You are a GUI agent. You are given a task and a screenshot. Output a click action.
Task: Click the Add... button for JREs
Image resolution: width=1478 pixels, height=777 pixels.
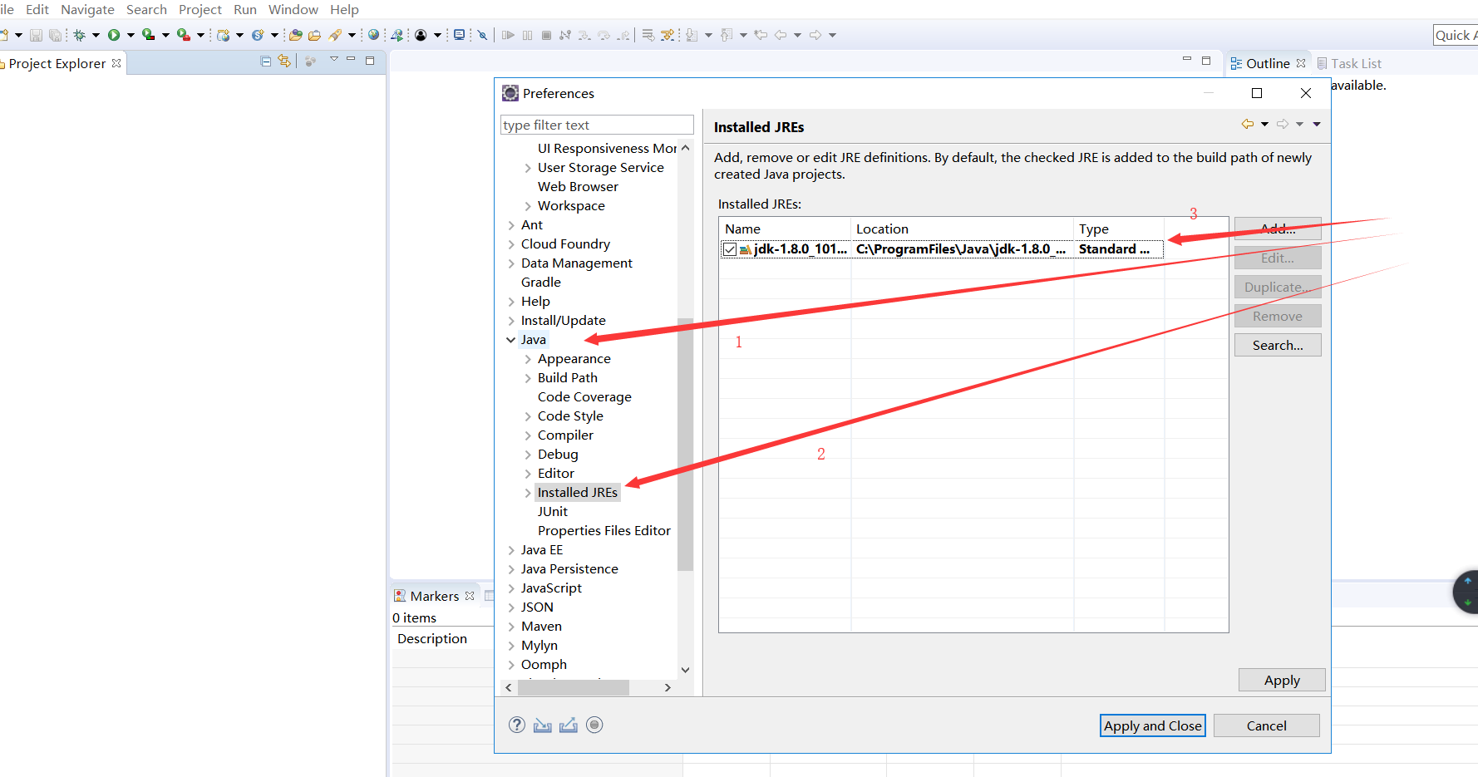(x=1278, y=229)
